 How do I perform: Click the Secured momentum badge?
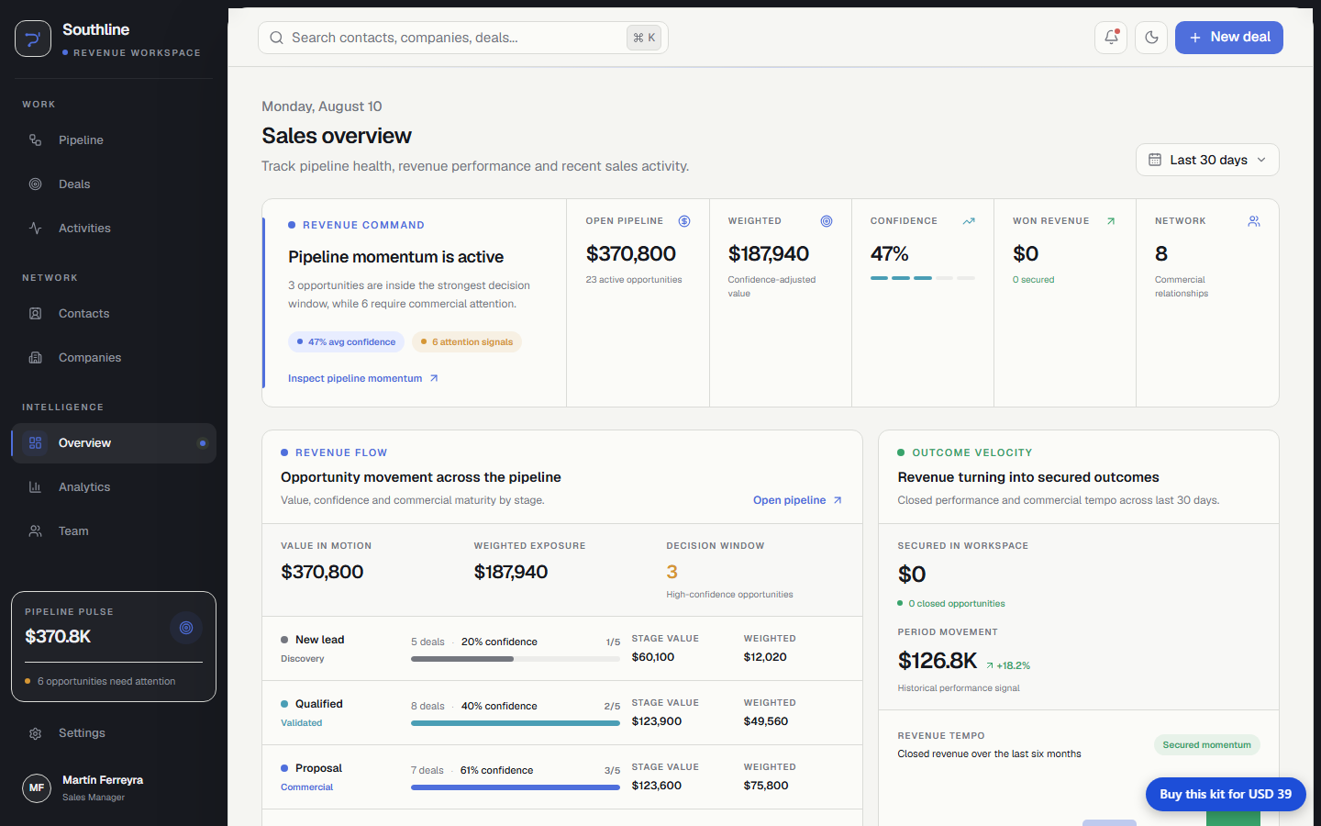(1207, 745)
